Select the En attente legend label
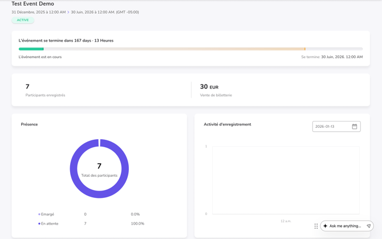Viewport: 382px width, 239px height. click(50, 224)
